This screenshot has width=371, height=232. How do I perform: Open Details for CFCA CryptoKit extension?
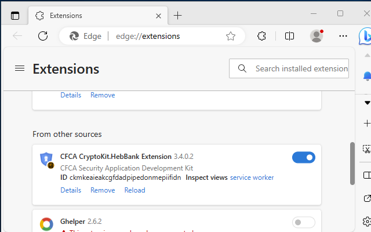coord(71,190)
